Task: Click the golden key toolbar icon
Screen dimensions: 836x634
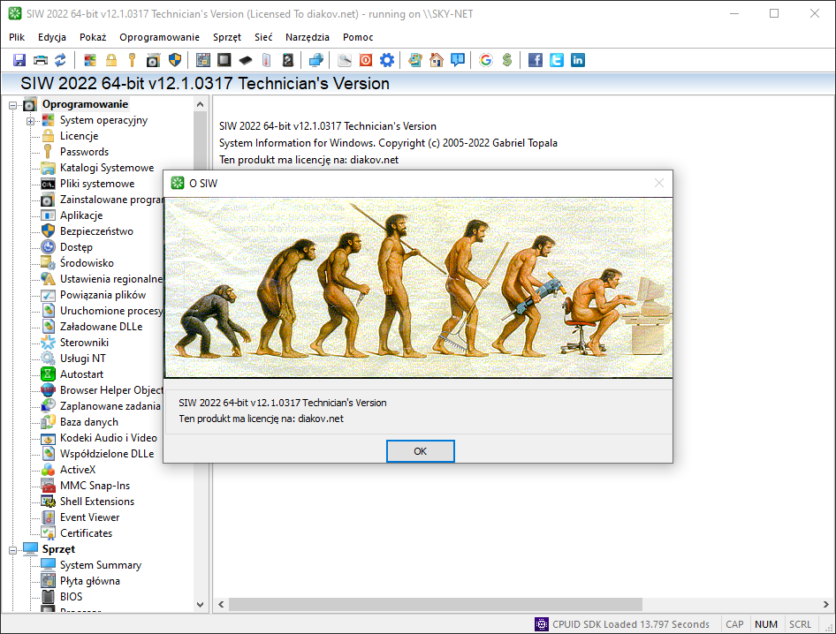Action: point(133,60)
